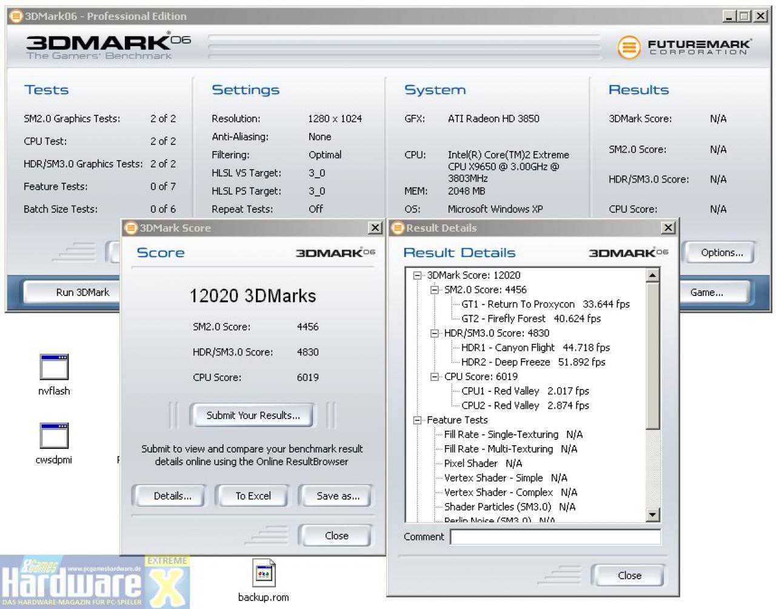Collapse the Feature Tests tree node
The height and width of the screenshot is (609, 776).
click(417, 420)
